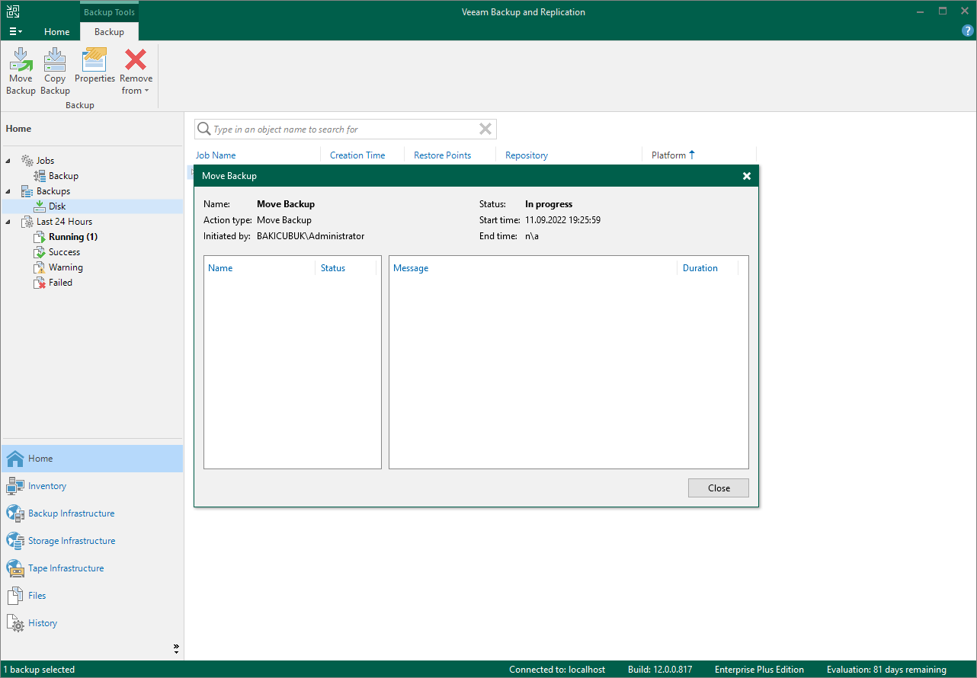Click Connected to: localhost status text

(x=557, y=670)
